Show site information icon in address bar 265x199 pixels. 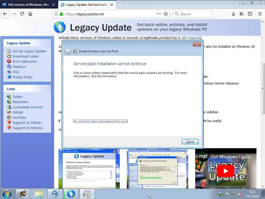click(56, 14)
